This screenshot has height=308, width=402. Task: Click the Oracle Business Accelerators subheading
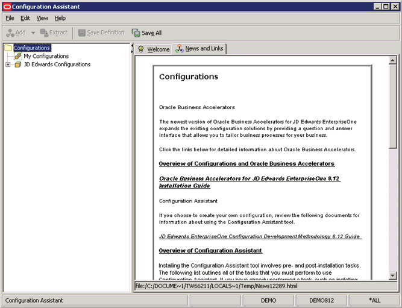click(197, 107)
